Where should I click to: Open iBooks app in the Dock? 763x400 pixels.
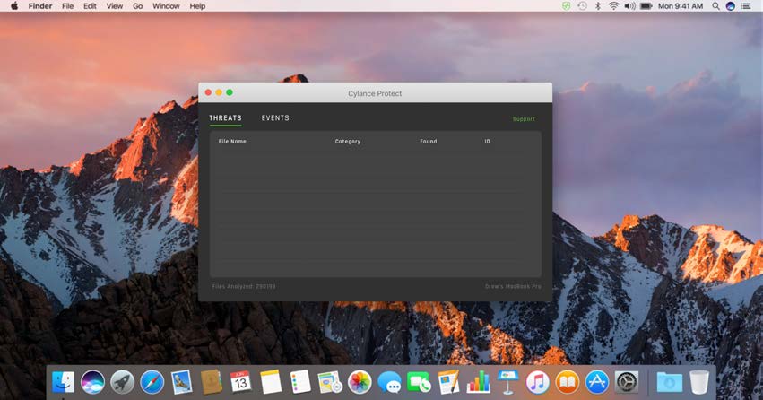tap(568, 381)
